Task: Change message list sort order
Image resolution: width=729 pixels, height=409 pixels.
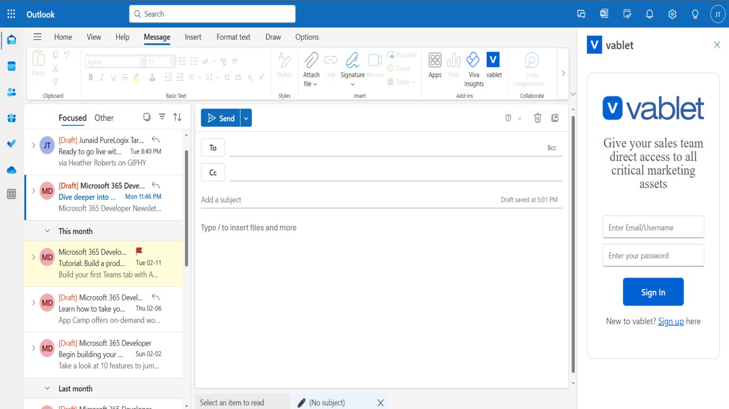Action: (x=178, y=117)
